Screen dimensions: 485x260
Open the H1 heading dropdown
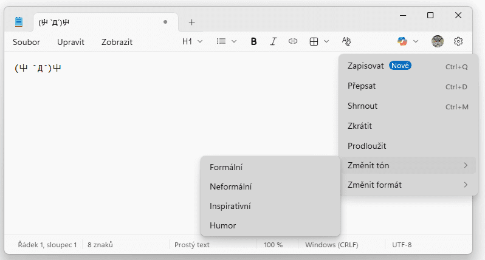[191, 41]
